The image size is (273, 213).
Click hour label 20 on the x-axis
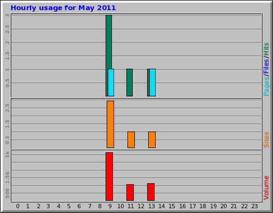point(223,206)
